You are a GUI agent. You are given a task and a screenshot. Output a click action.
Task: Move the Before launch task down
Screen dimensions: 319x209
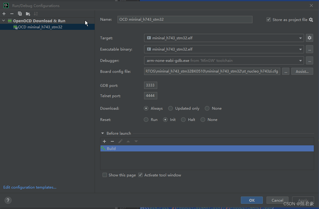[x=136, y=141]
